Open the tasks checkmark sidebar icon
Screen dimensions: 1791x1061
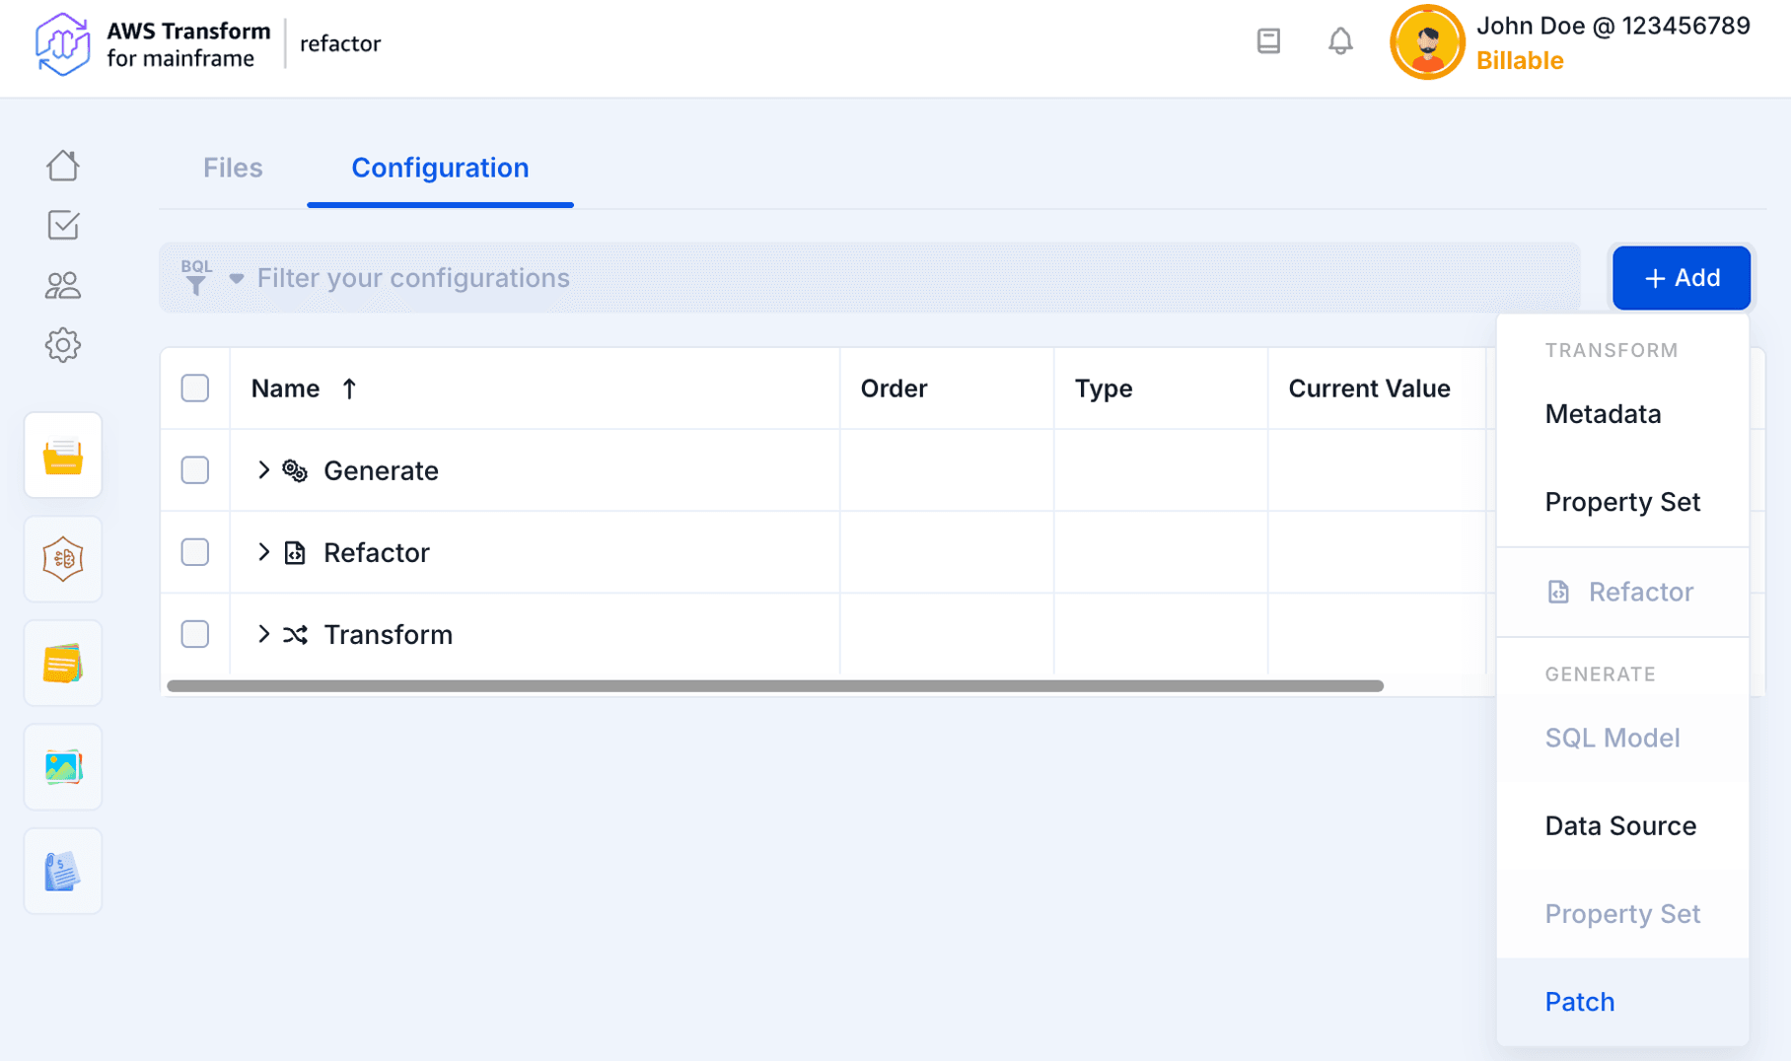click(x=63, y=226)
